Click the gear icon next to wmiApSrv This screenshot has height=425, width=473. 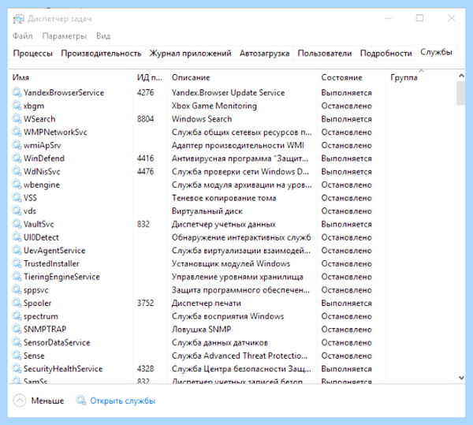[17, 145]
